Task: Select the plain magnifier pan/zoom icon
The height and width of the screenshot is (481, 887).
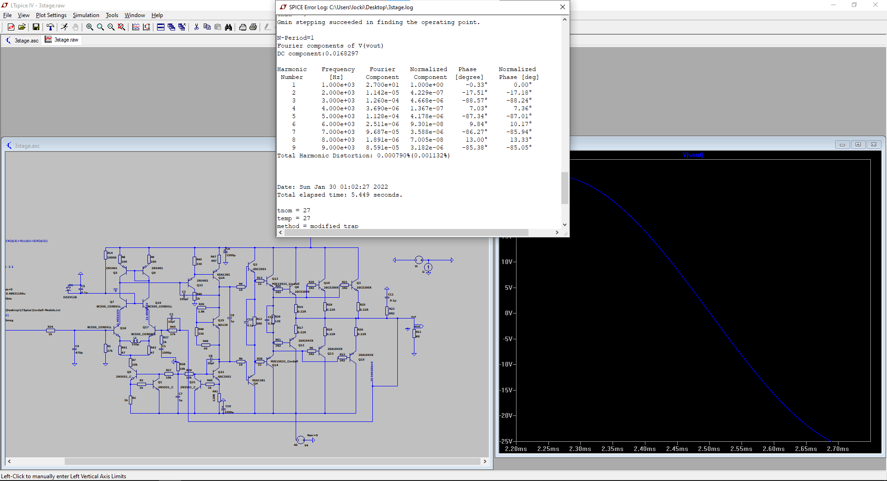Action: point(100,27)
